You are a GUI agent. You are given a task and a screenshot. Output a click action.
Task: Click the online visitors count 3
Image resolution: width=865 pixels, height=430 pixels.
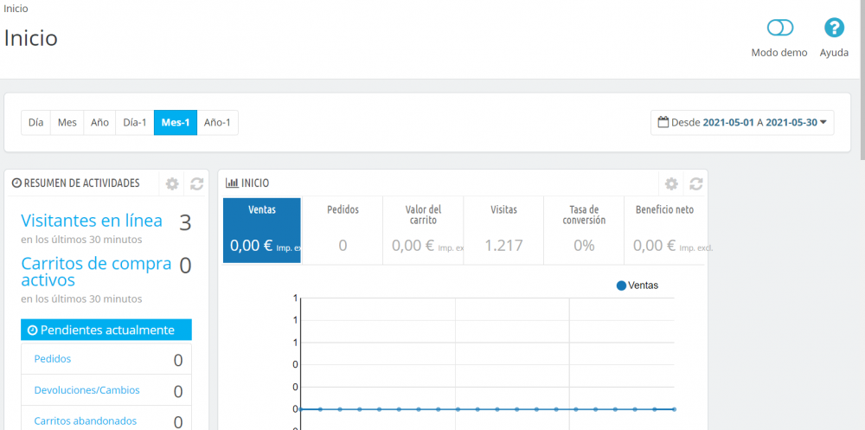[185, 223]
